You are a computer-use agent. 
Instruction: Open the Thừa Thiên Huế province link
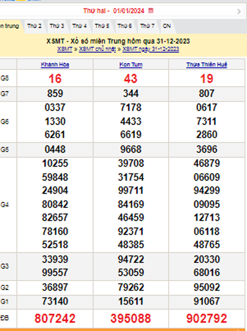[206, 65]
